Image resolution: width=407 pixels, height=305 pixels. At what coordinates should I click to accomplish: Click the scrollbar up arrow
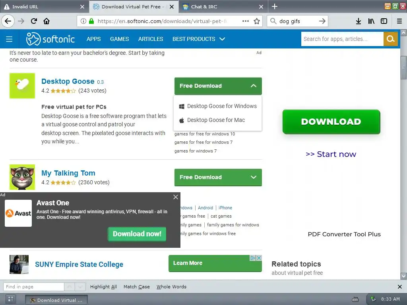(x=403, y=33)
